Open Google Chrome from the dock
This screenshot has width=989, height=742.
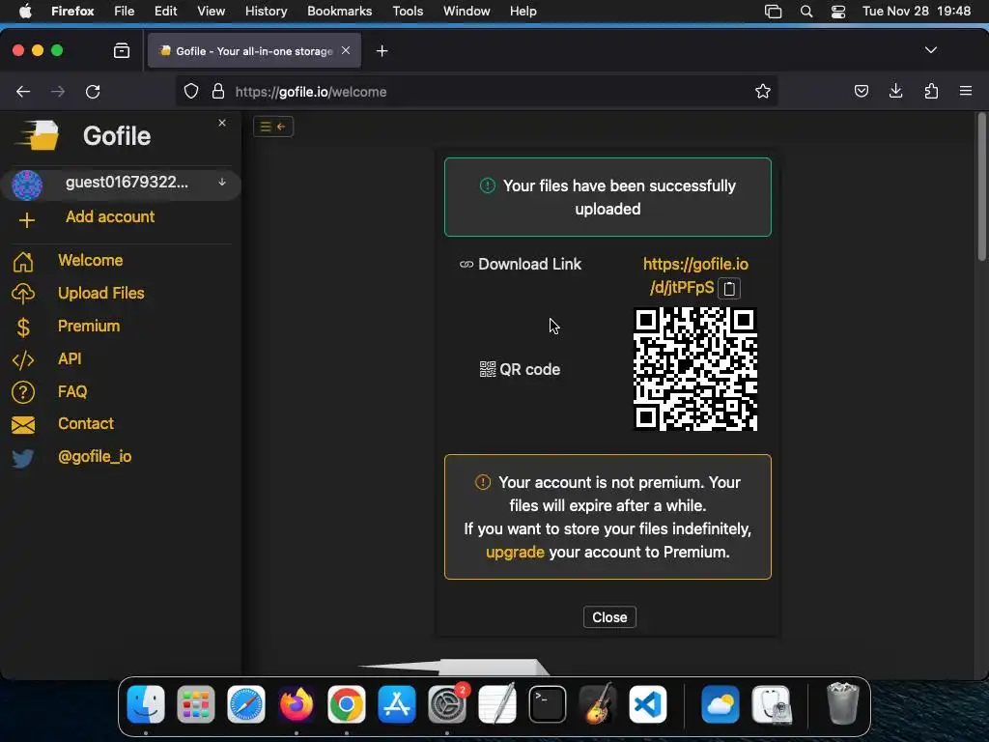pyautogui.click(x=347, y=704)
